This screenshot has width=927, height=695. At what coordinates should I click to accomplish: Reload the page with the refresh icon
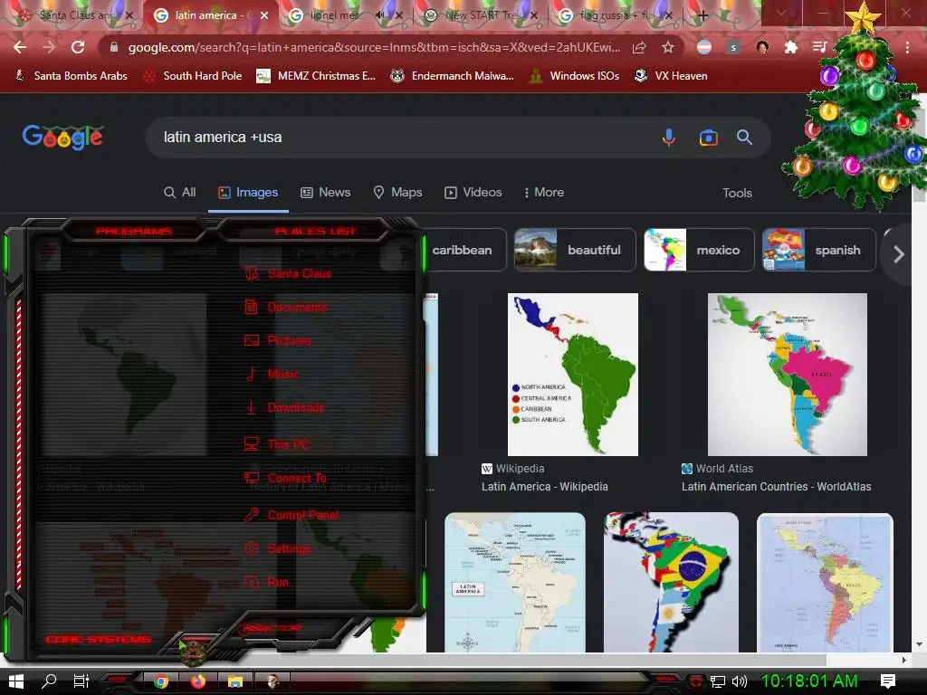click(78, 47)
